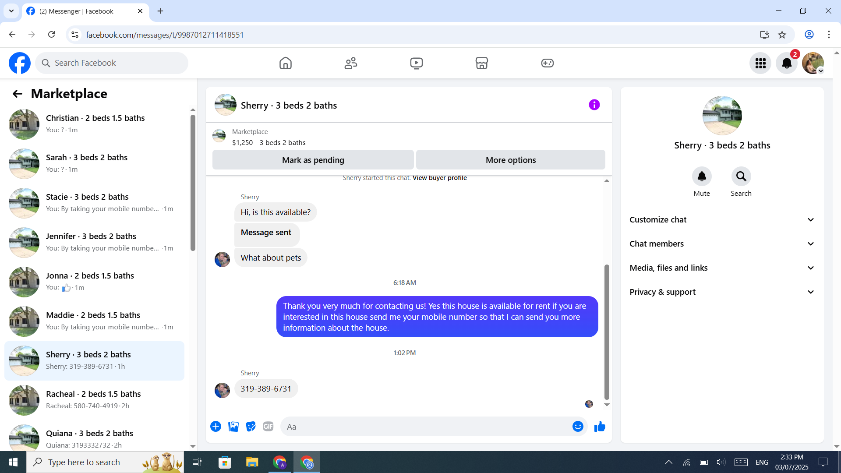Open more actions plus icon
The height and width of the screenshot is (473, 841).
(216, 427)
